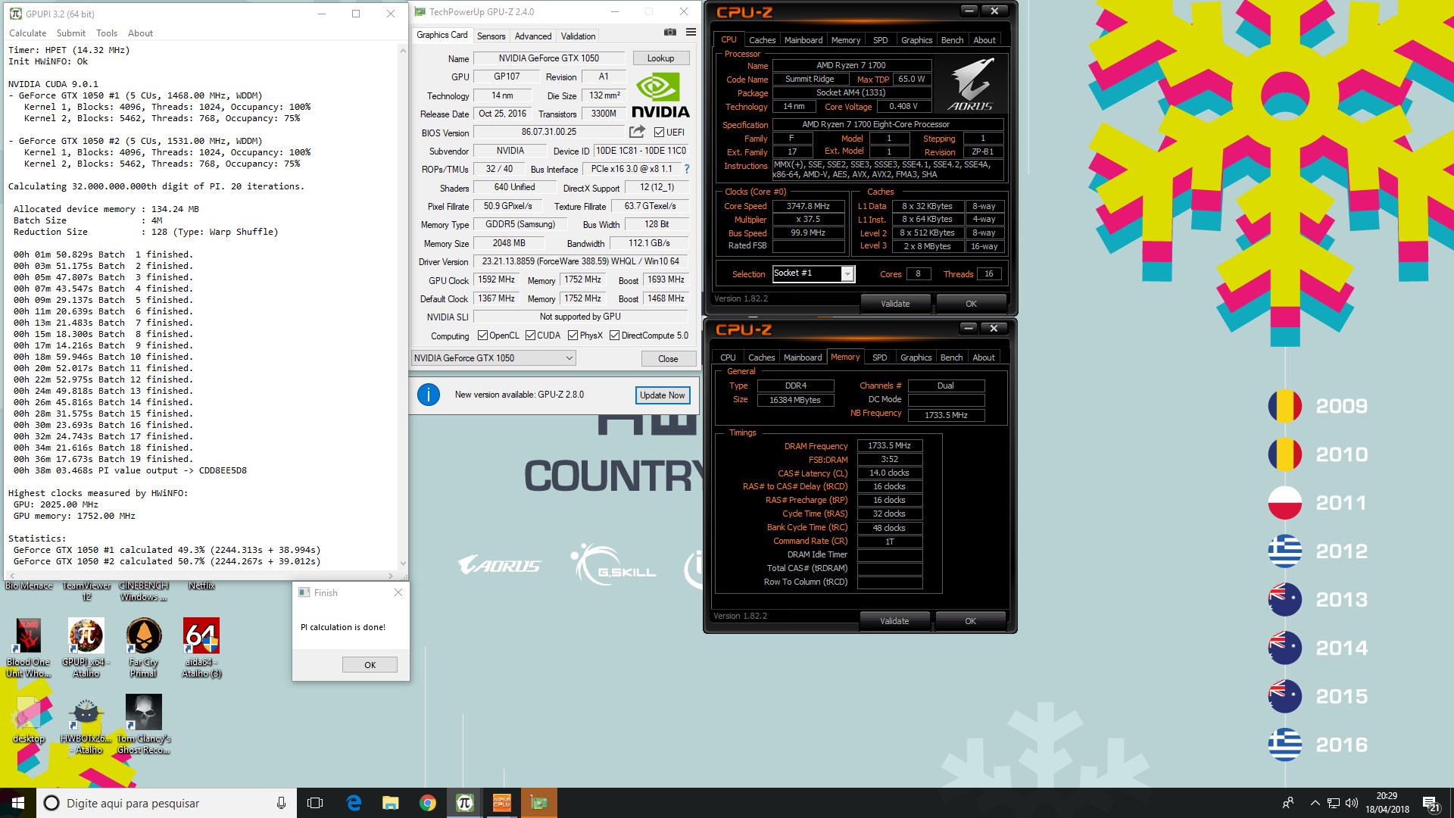Open the notification center icon

click(x=1431, y=804)
